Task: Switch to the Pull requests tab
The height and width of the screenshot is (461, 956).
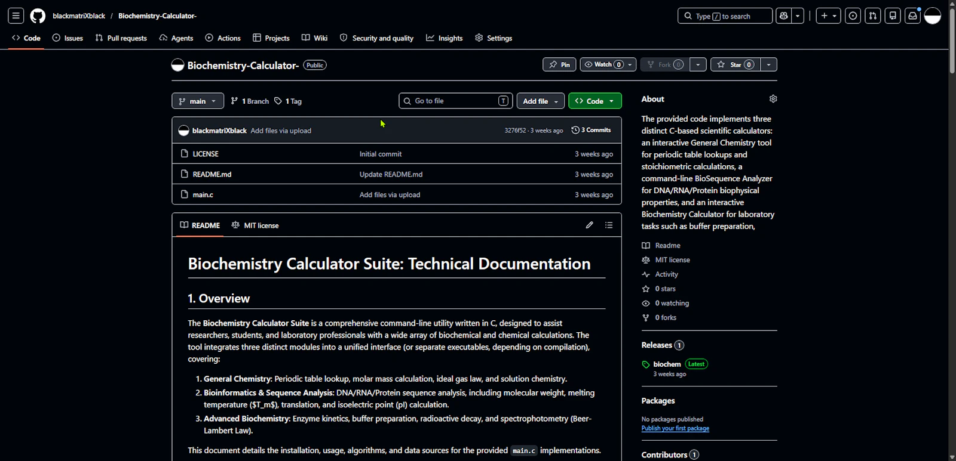Action: click(x=121, y=38)
